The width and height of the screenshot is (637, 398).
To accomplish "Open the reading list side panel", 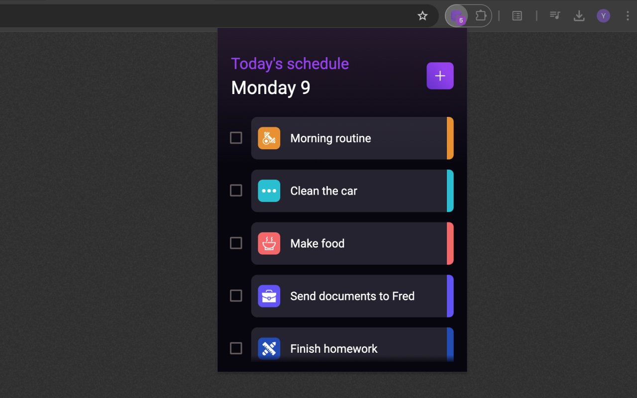I will click(x=517, y=16).
